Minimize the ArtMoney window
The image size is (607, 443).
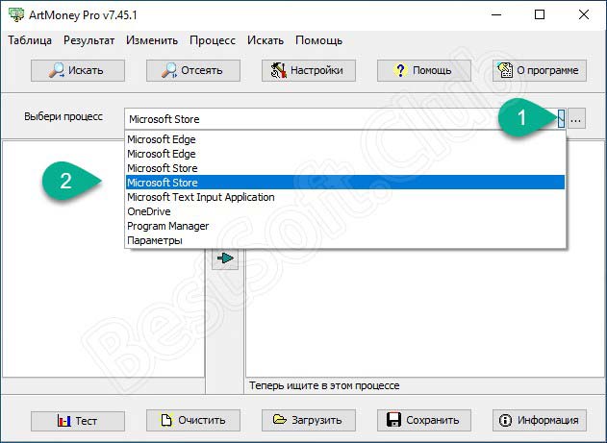[496, 15]
